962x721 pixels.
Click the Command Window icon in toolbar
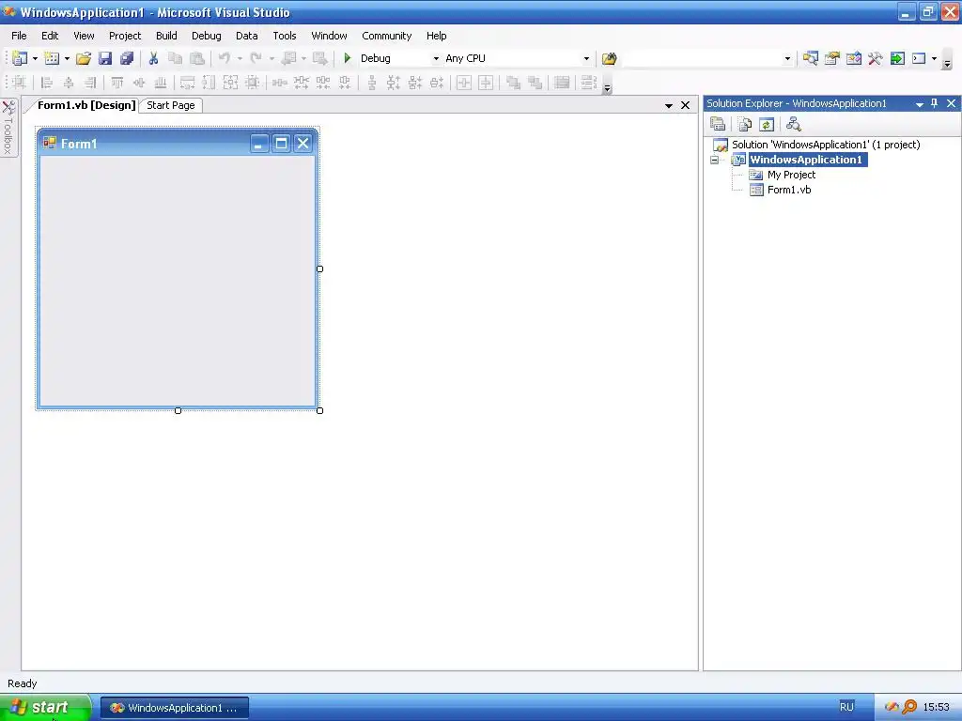tap(919, 58)
